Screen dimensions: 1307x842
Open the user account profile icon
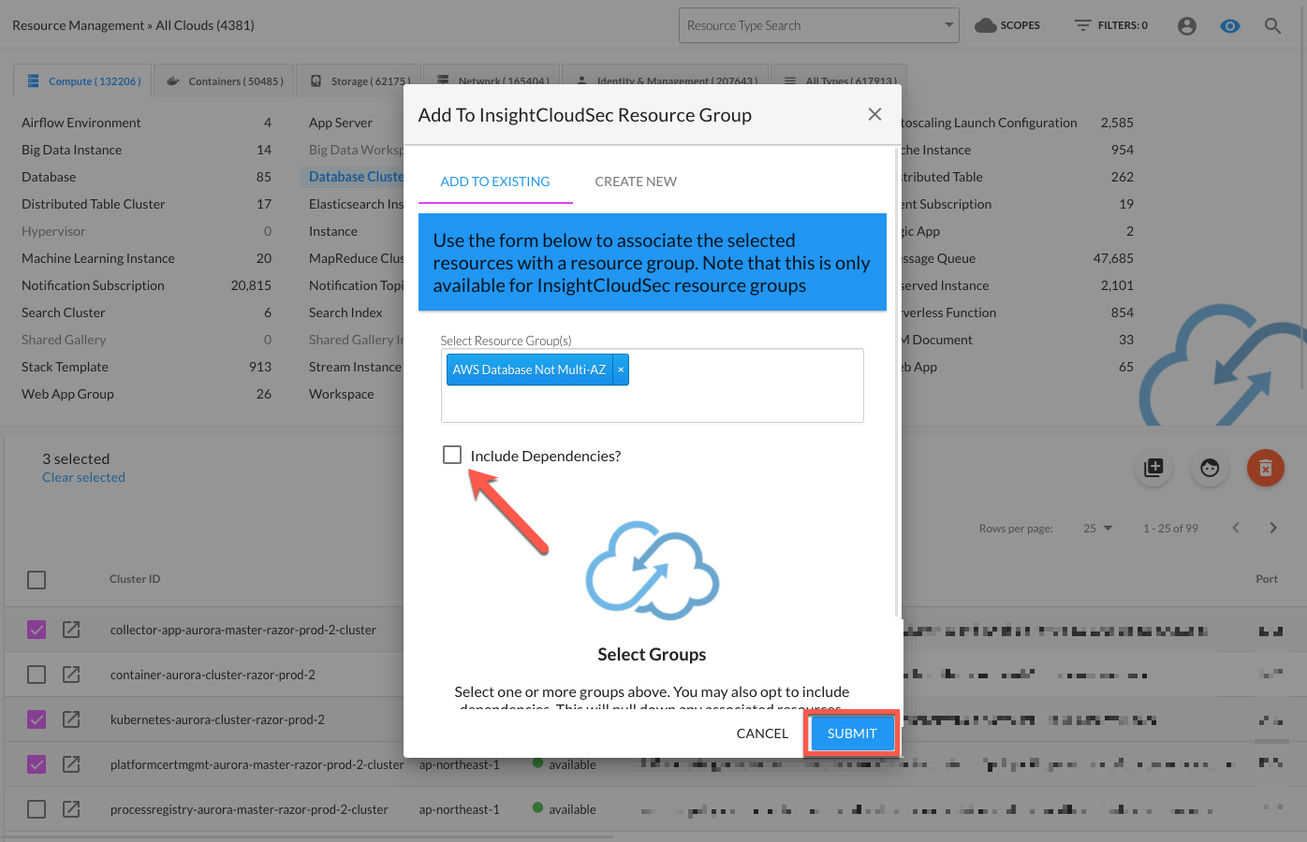(x=1187, y=26)
